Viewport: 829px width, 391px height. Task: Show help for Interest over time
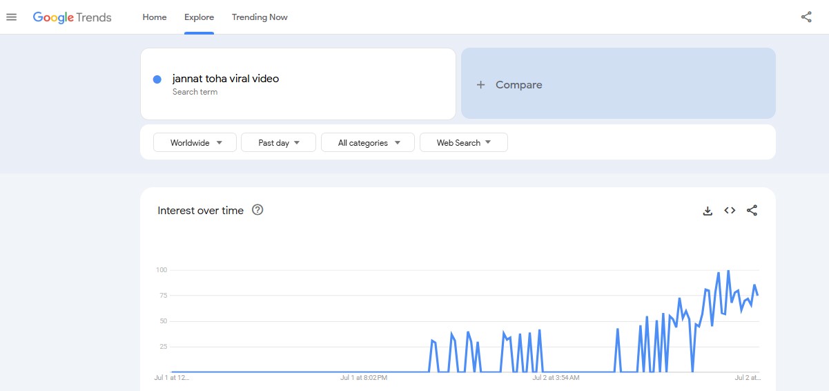point(257,210)
